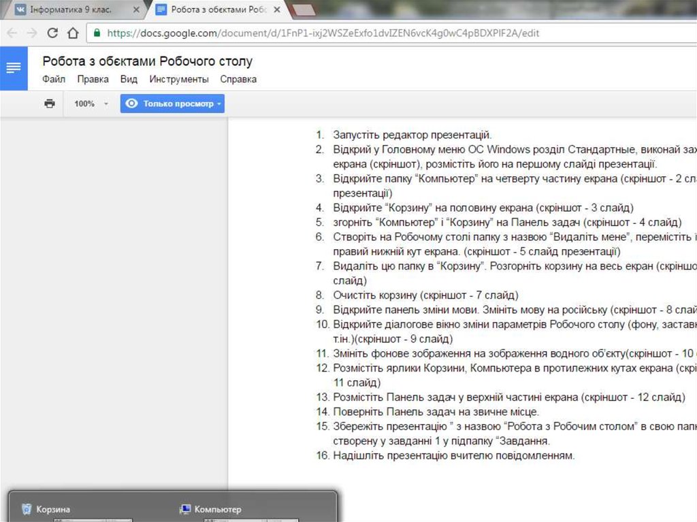Screen dimensions: 697x522
Task: Reload the page in browser
Action: tap(52, 33)
